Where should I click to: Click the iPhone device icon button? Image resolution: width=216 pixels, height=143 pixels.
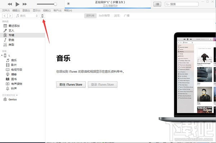[42, 16]
